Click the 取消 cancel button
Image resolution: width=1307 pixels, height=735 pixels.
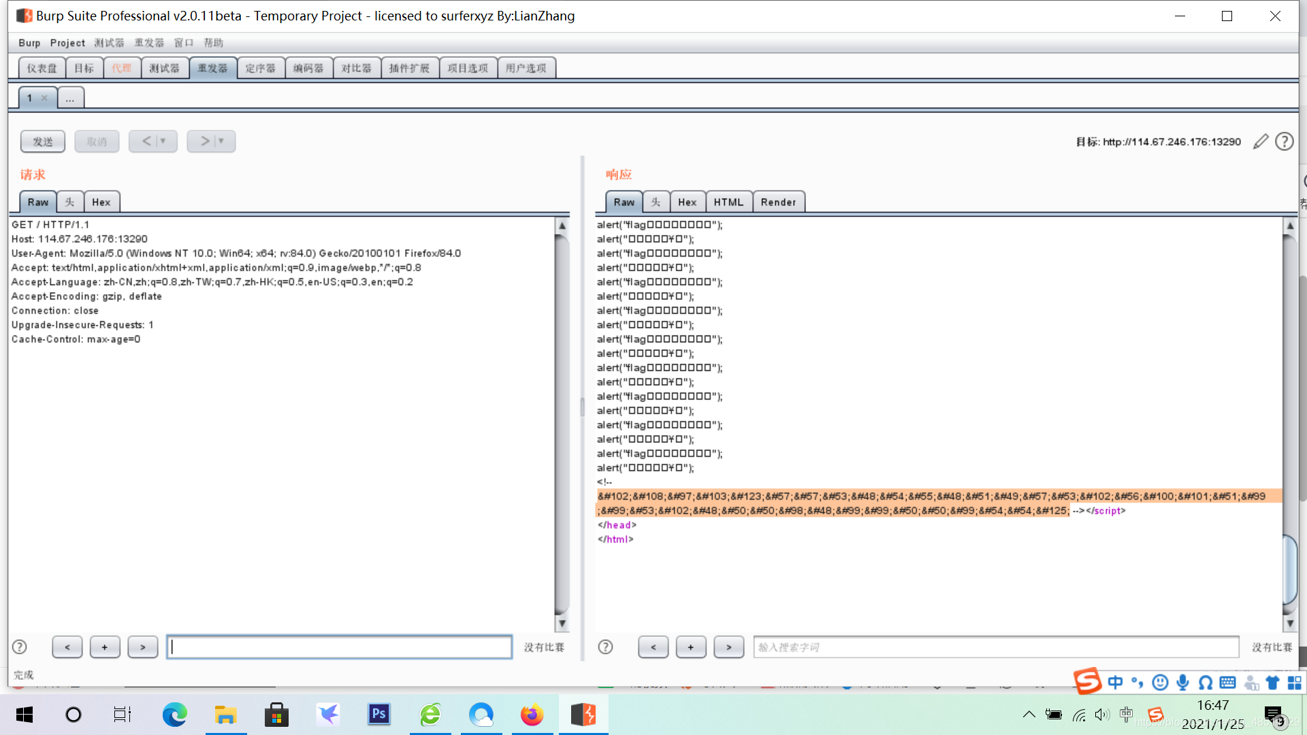click(97, 142)
